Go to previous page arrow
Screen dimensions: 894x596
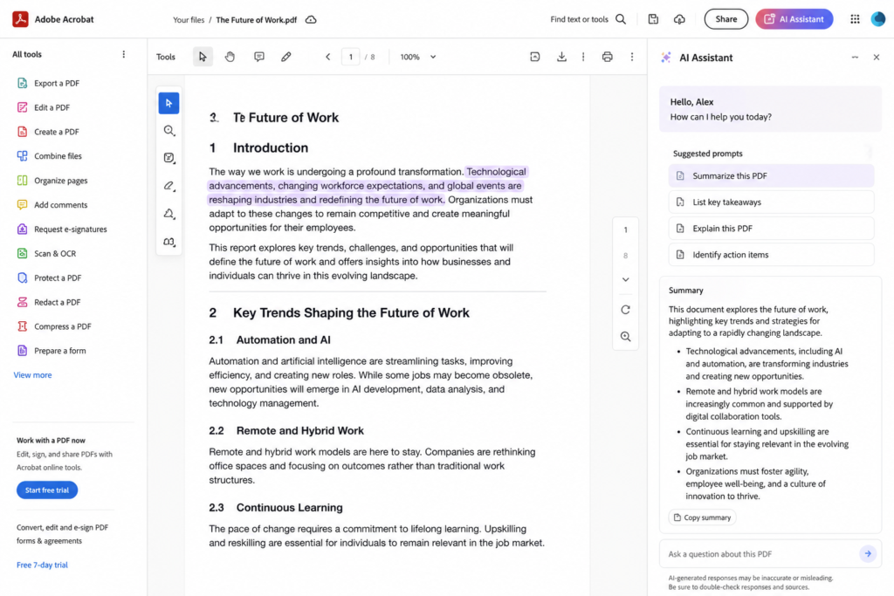[328, 57]
